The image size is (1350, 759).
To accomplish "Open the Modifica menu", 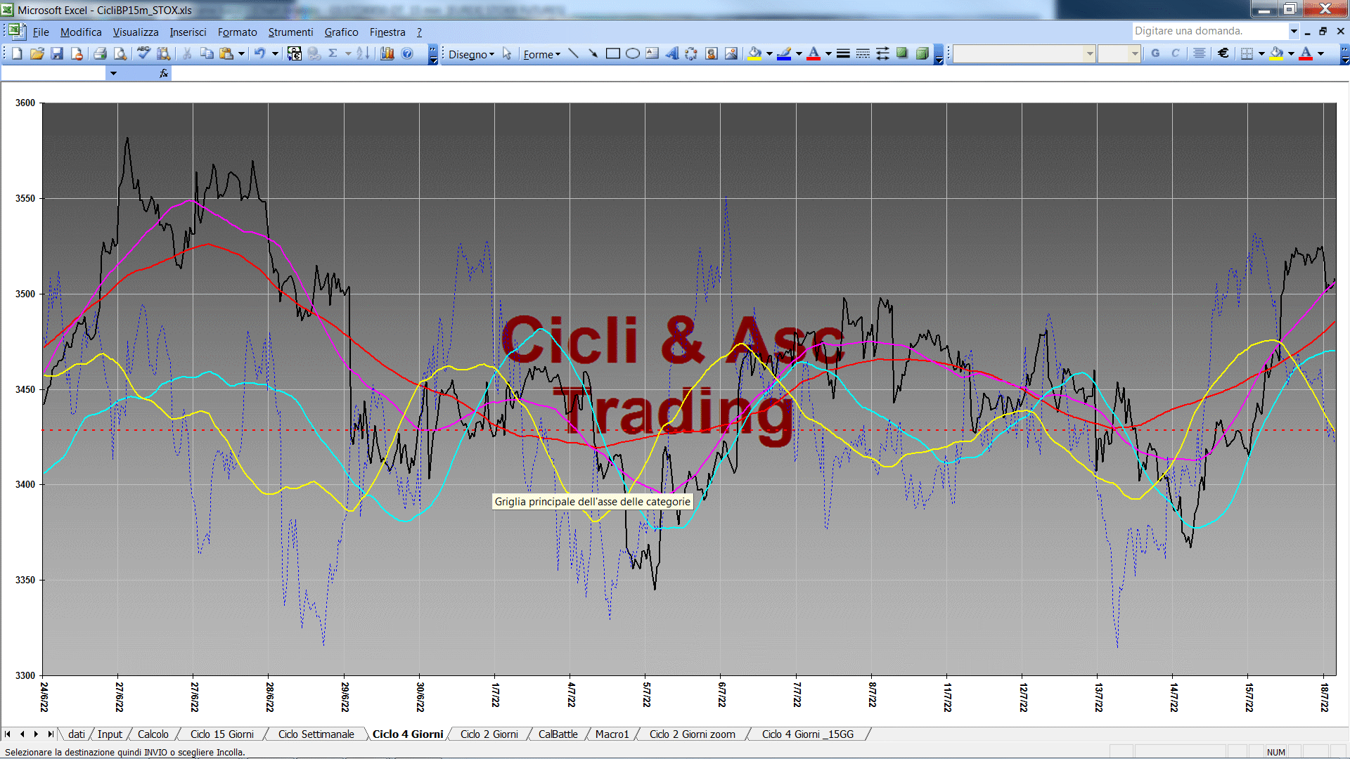I will click(x=81, y=32).
